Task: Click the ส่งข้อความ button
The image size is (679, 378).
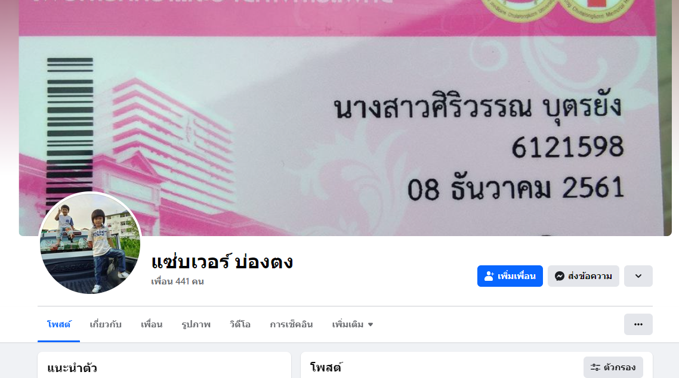Action: click(584, 276)
